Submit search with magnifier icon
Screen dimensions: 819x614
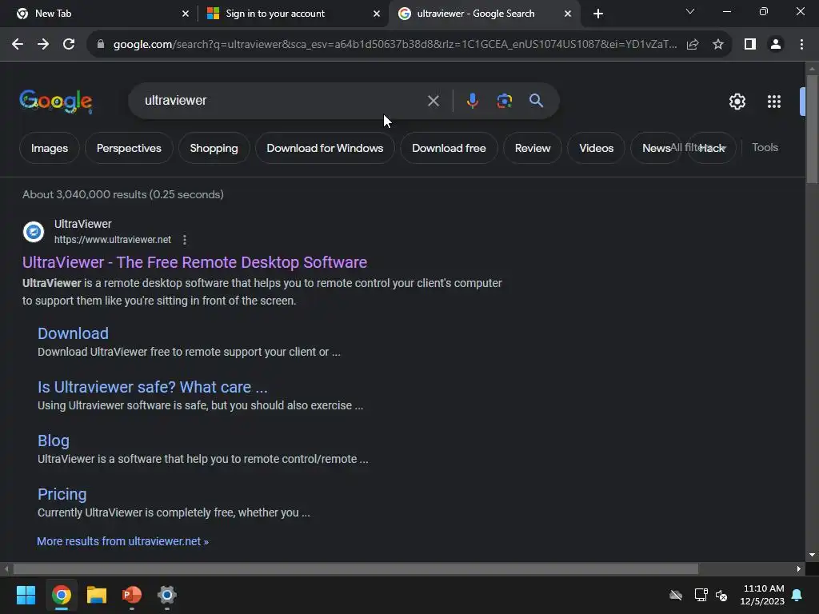tap(536, 101)
